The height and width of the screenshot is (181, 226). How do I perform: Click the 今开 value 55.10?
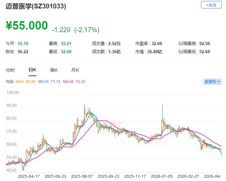click(23, 43)
